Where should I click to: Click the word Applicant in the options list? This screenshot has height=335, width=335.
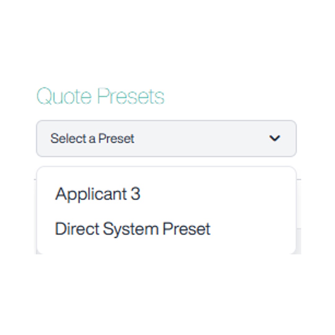point(90,194)
